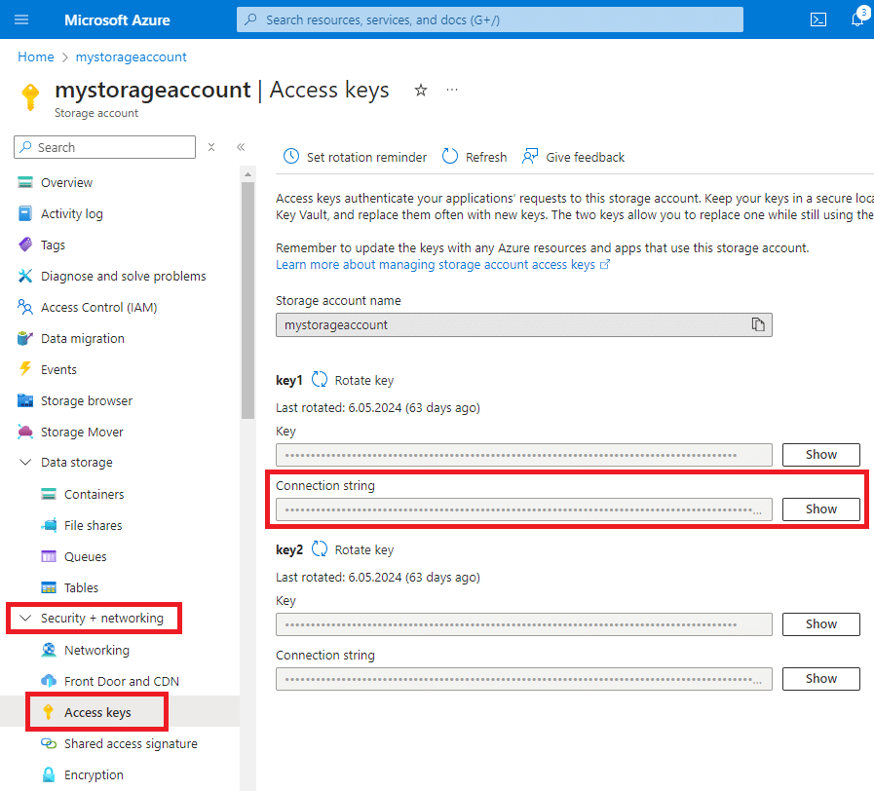Click the Access Control (IAM) icon
The image size is (874, 791).
[25, 307]
